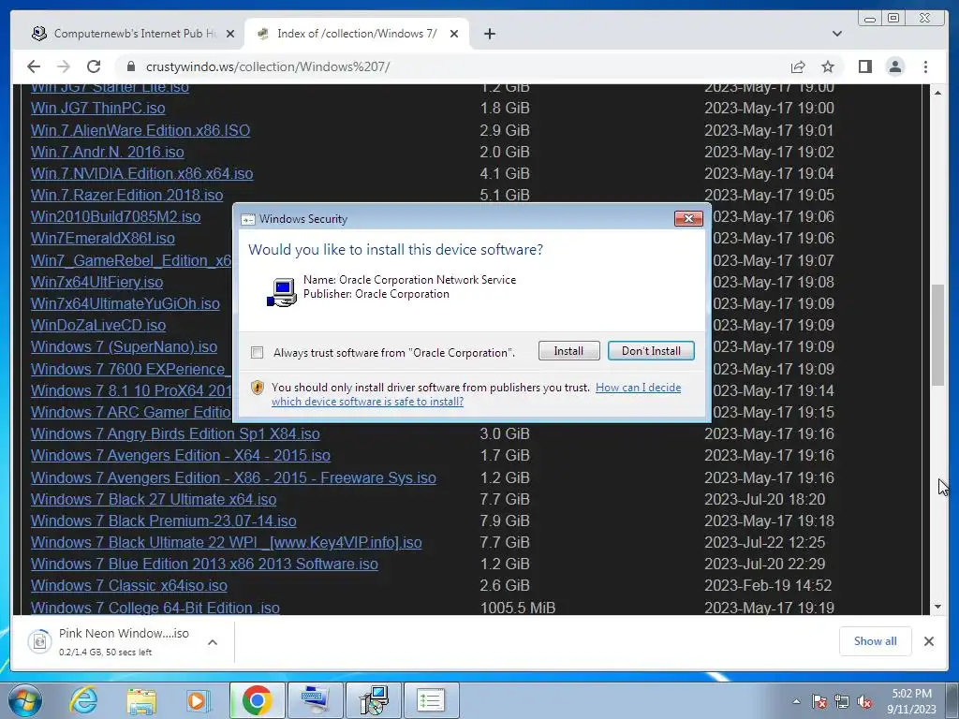Image resolution: width=959 pixels, height=719 pixels.
Task: Switch to Computernewb's Internet Pub tab
Action: pos(133,34)
